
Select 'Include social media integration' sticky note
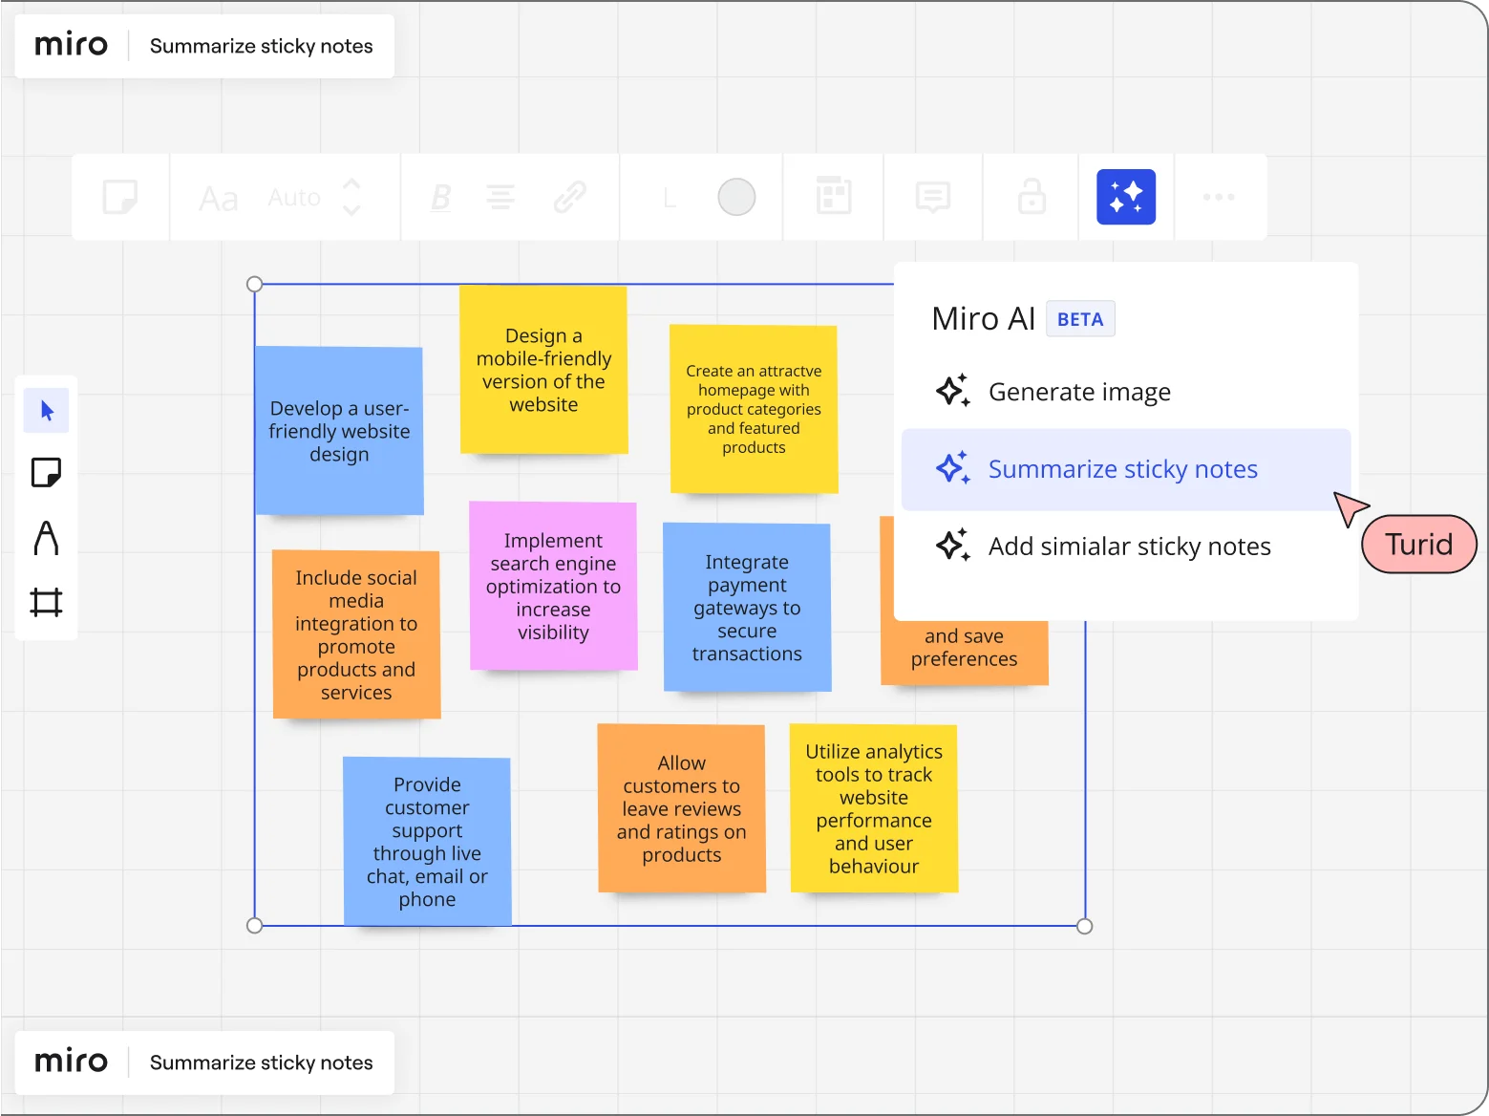tap(356, 634)
